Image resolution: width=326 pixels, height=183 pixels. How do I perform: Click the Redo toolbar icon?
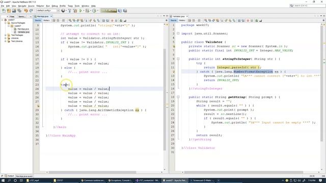point(31,11)
